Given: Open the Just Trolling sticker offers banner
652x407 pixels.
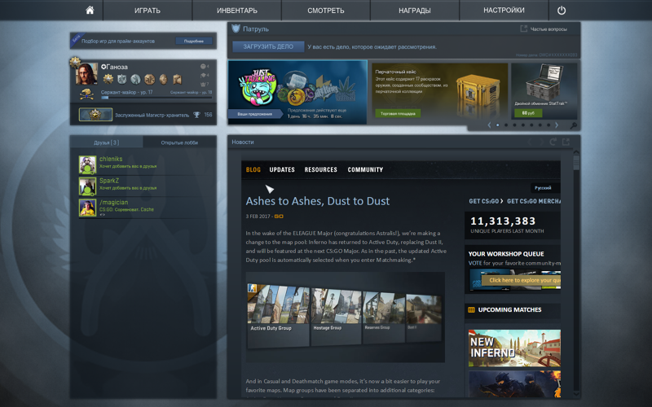Looking at the screenshot, I should (297, 92).
